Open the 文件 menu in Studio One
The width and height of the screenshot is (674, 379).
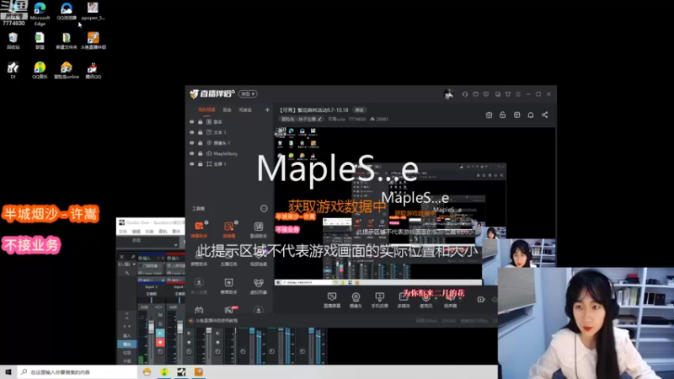click(123, 232)
